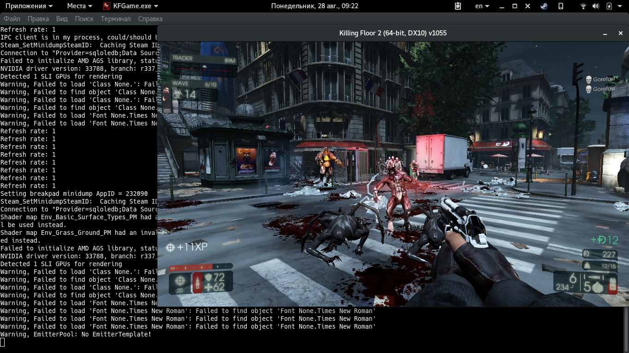The height and width of the screenshot is (353, 629).
Task: Click the top bar minimize window icon
Action: coord(502,6)
